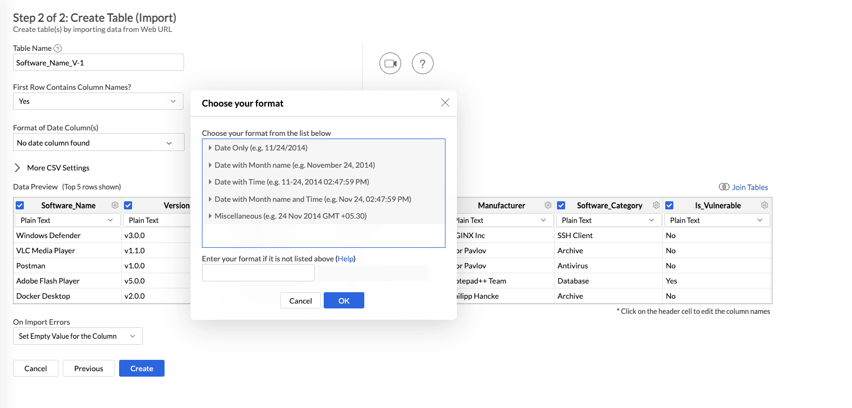Screen dimensions: 852x408
Task: Open the Help link for custom format
Action: pyautogui.click(x=345, y=259)
